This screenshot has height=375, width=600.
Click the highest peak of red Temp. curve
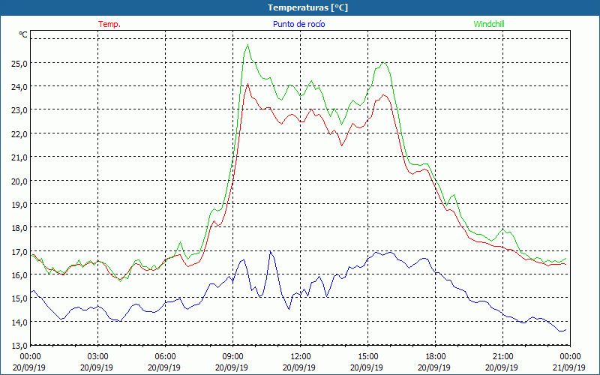coord(248,84)
